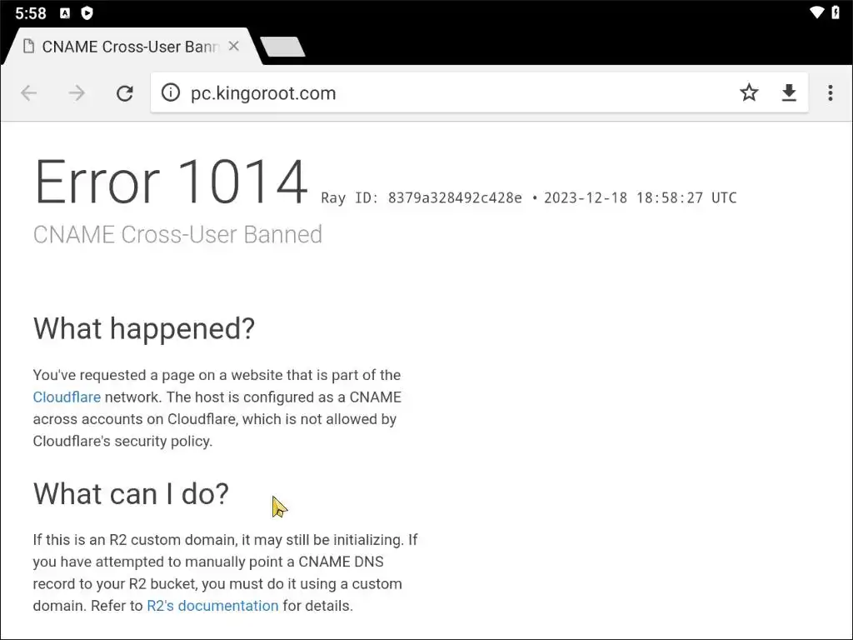853x640 pixels.
Task: Tap the 5:58 clock in status bar
Action: pyautogui.click(x=31, y=13)
